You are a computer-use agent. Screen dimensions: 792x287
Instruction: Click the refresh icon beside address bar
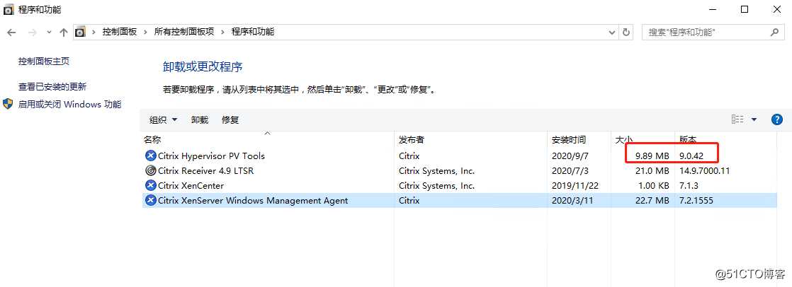pyautogui.click(x=626, y=32)
